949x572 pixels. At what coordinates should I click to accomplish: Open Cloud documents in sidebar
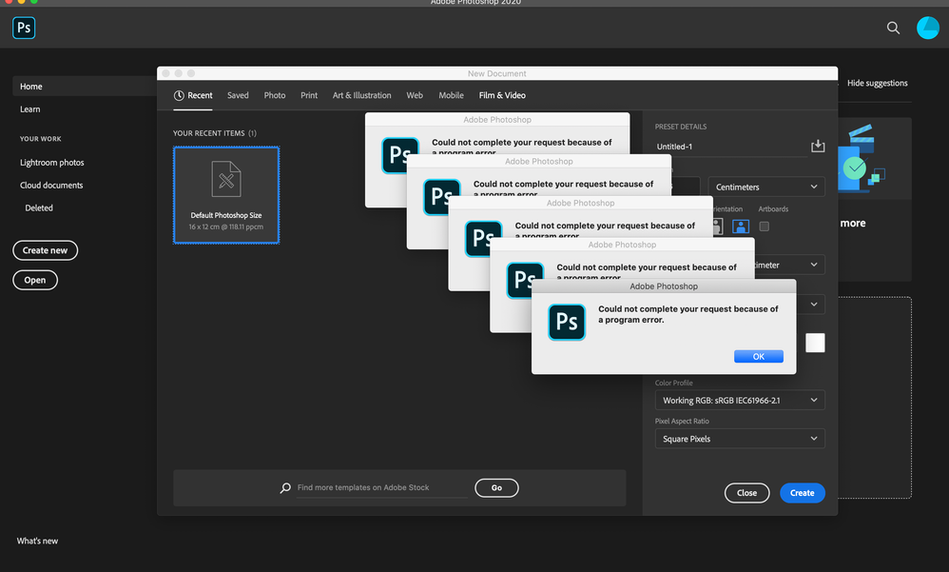click(x=51, y=186)
